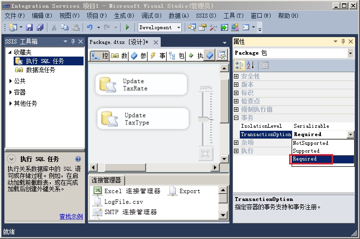Viewport: 360px width, 239px height.
Task: Collapse the 收藏夹 toolbox group
Action: [10, 52]
